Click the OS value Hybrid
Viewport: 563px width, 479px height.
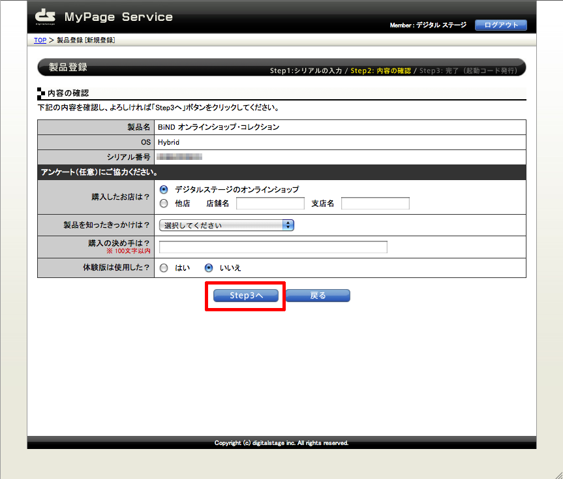[x=168, y=142]
